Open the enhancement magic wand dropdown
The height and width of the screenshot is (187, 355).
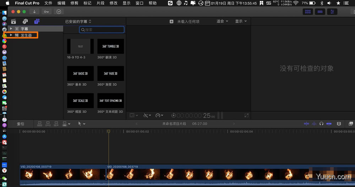[x=147, y=115]
